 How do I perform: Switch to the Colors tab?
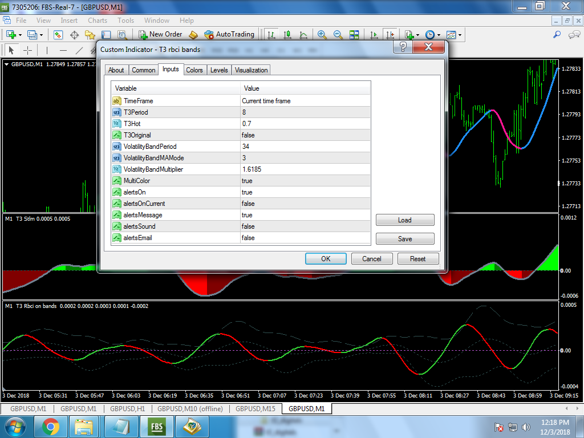click(194, 70)
